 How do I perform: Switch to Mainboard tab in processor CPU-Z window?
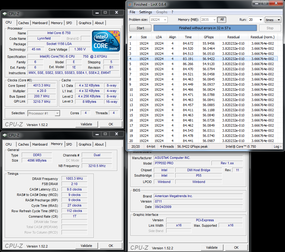click(40, 23)
